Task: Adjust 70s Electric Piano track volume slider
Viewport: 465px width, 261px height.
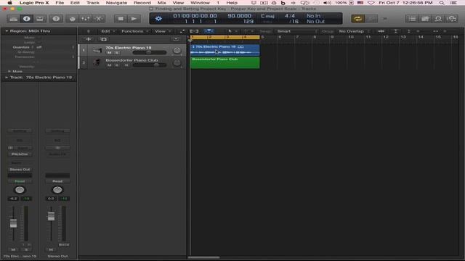Action: point(149,53)
